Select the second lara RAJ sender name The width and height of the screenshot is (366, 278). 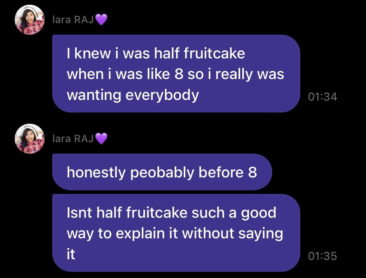coord(73,139)
